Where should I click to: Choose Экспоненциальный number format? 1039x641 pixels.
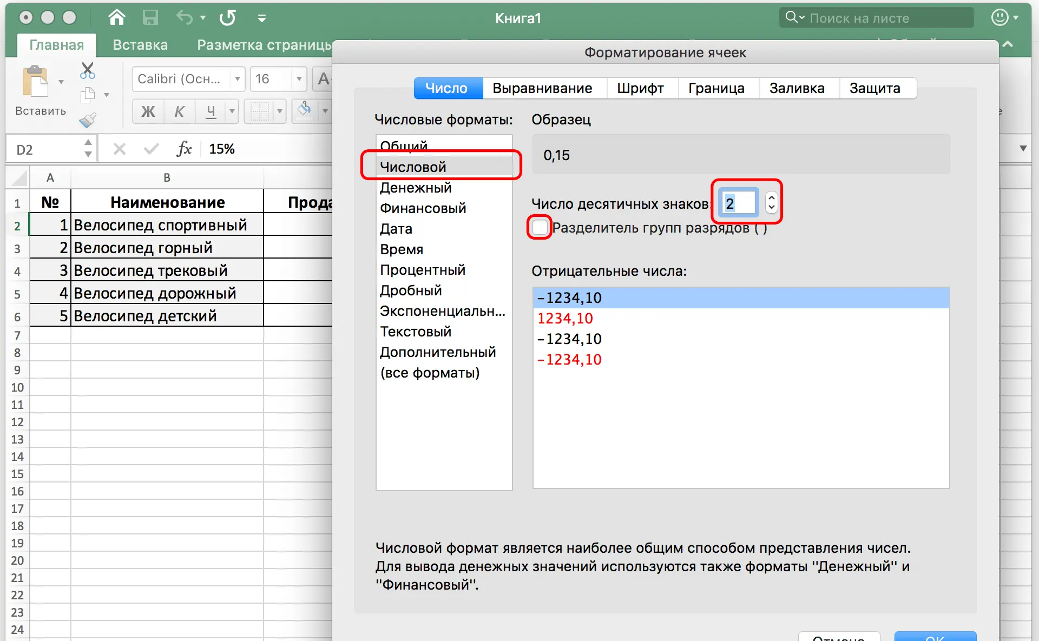[x=444, y=311]
